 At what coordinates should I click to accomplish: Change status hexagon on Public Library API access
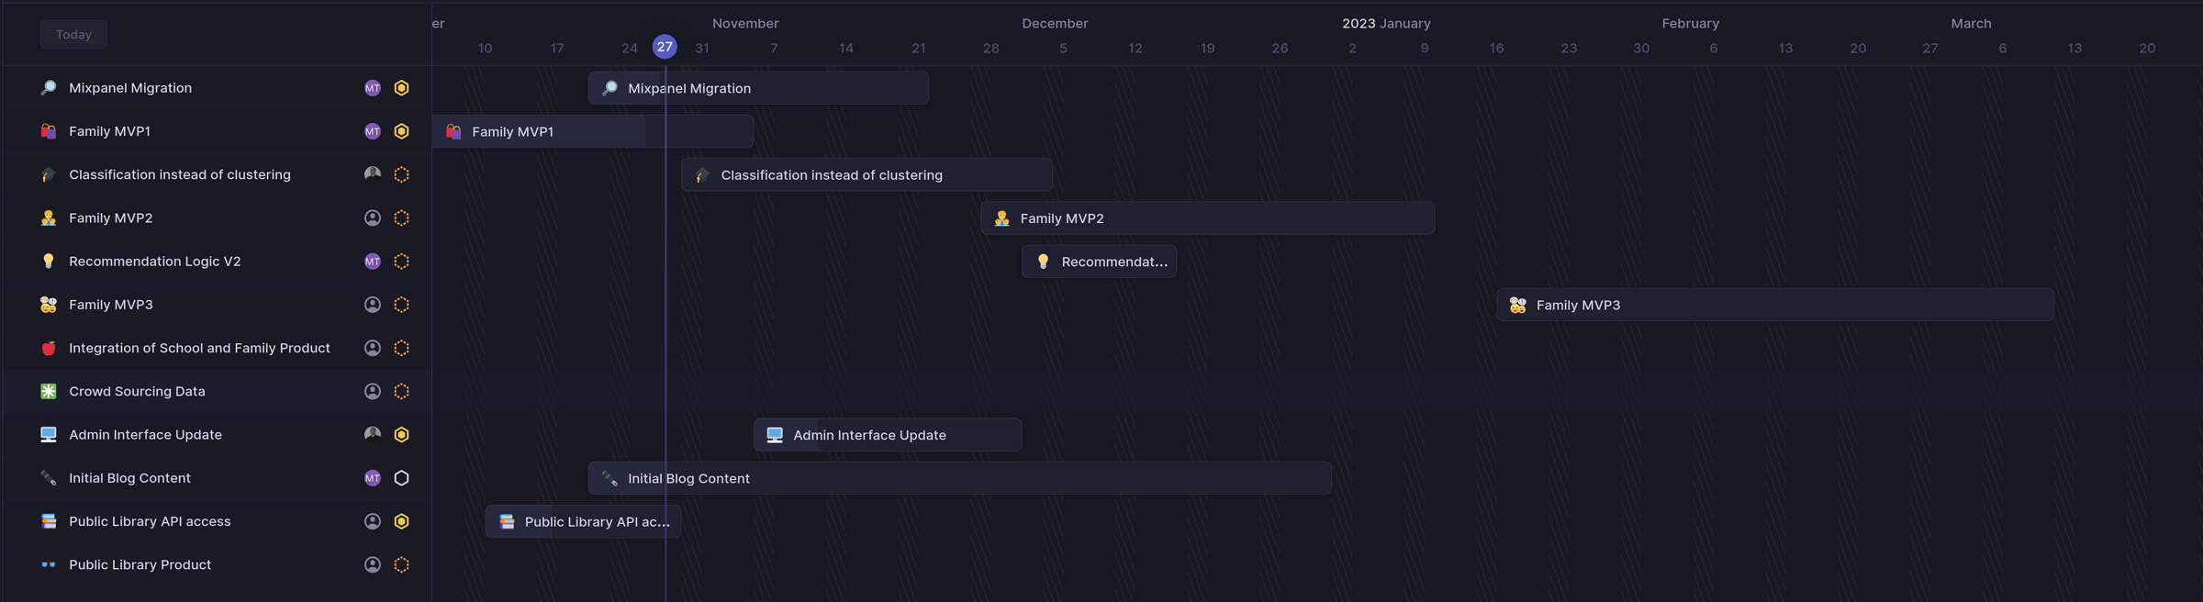click(x=402, y=521)
